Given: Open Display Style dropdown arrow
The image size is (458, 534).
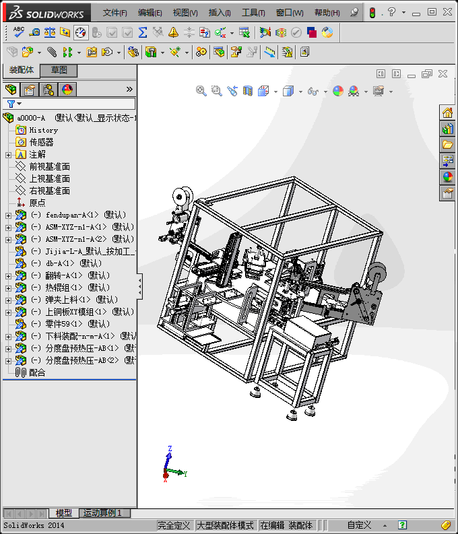Looking at the screenshot, I should (300, 92).
